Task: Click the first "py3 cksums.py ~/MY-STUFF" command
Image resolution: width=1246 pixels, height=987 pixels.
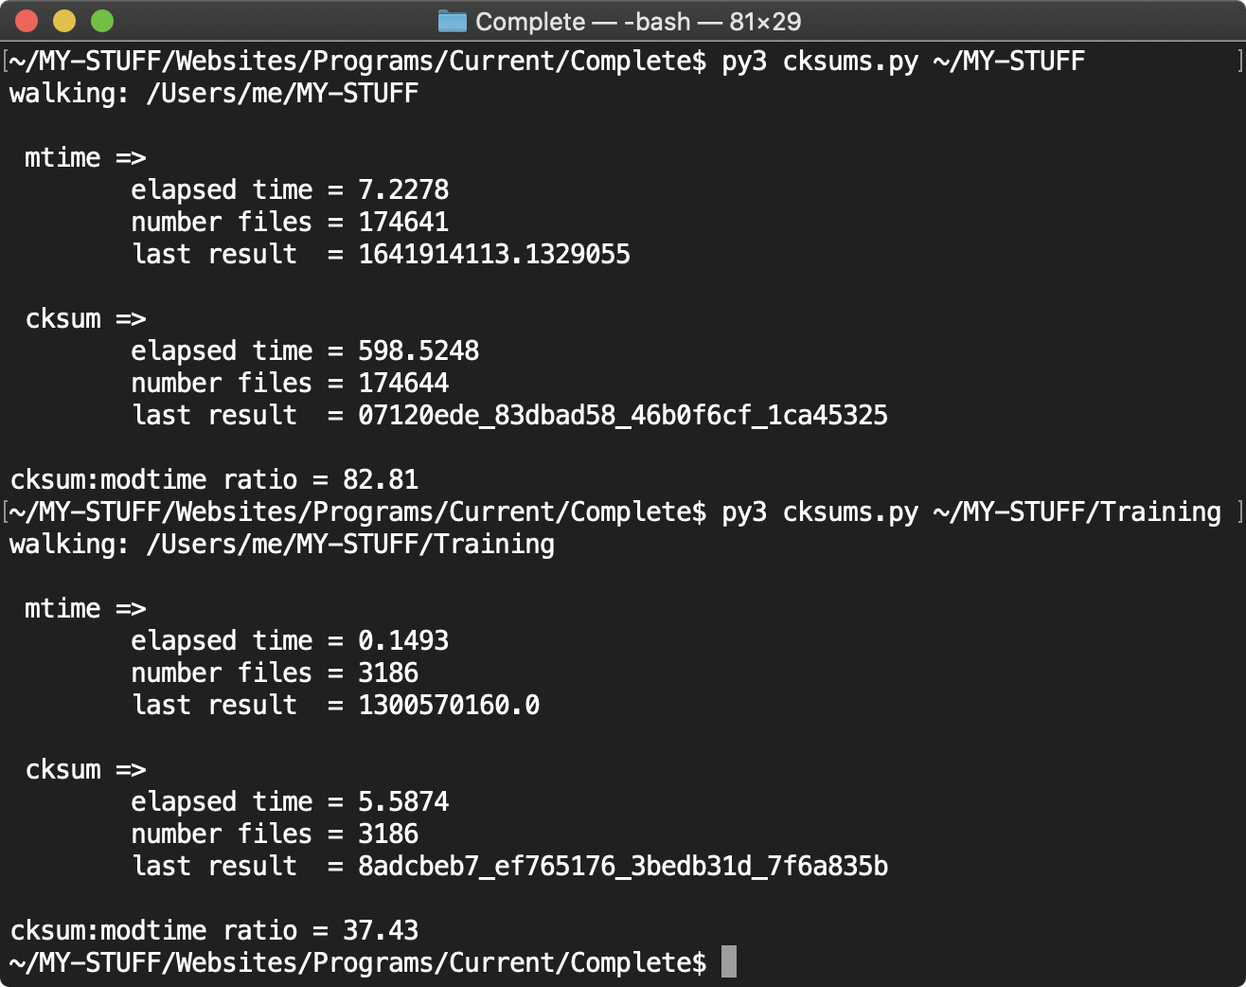Action: (x=902, y=62)
